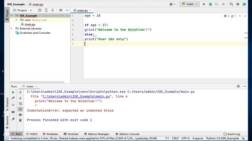Click the 7:1 cursor position in status bar
252x141 pixels.
tap(167, 138)
